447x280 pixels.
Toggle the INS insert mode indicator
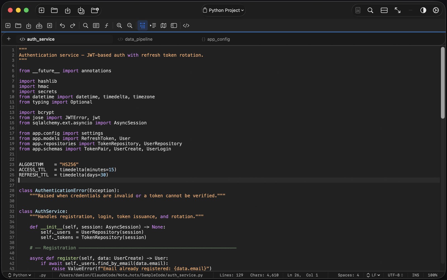pos(415,275)
